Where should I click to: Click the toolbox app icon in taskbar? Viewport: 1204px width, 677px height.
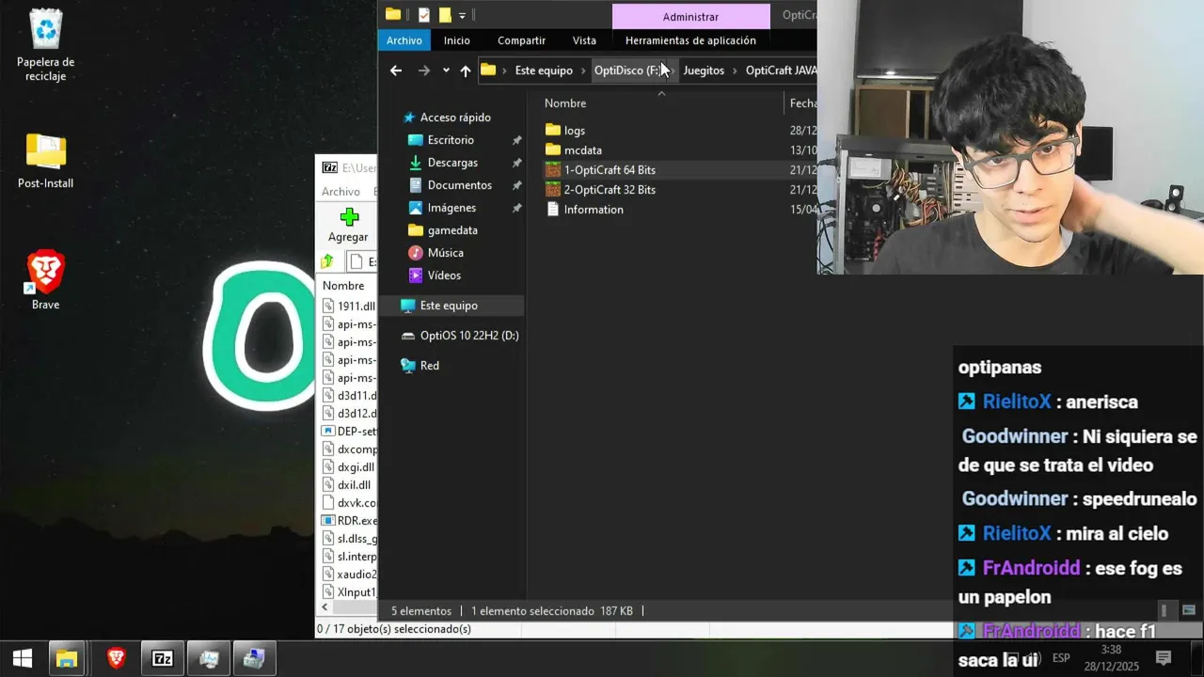[254, 658]
